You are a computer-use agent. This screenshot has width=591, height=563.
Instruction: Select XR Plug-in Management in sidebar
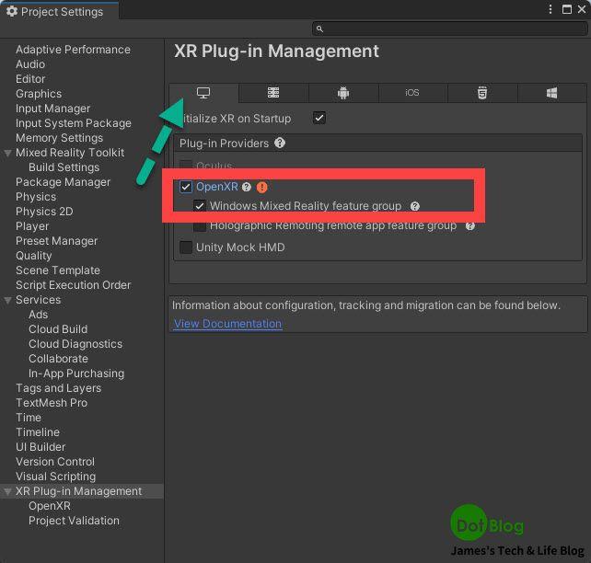[x=79, y=491]
